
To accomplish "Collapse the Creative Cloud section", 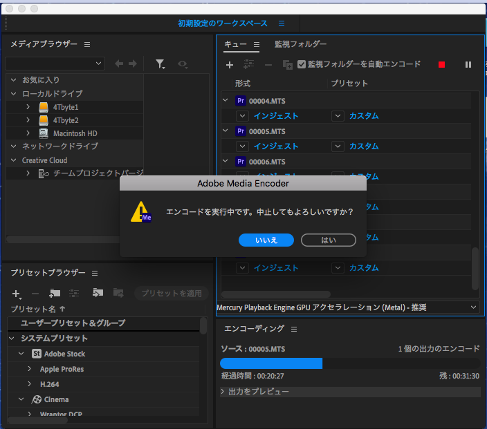I will click(13, 160).
